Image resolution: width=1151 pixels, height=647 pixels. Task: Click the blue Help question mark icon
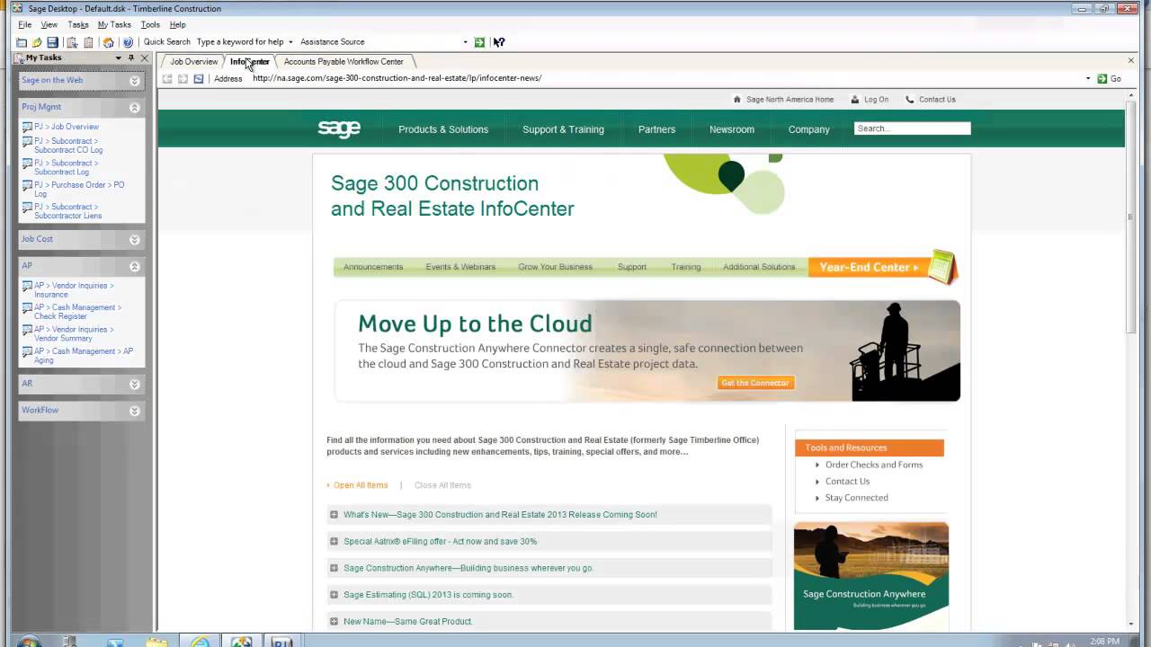(x=128, y=42)
